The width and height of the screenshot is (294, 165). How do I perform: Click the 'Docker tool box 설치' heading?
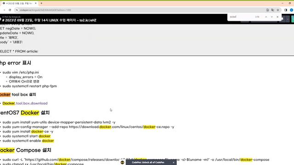[x=18, y=94]
